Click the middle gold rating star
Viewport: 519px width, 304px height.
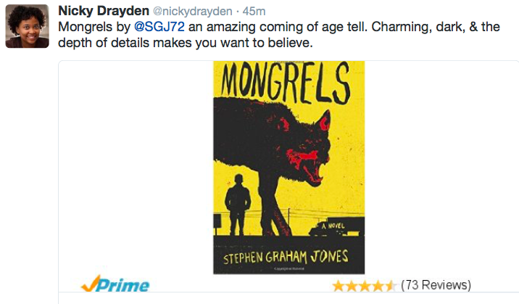coord(364,285)
